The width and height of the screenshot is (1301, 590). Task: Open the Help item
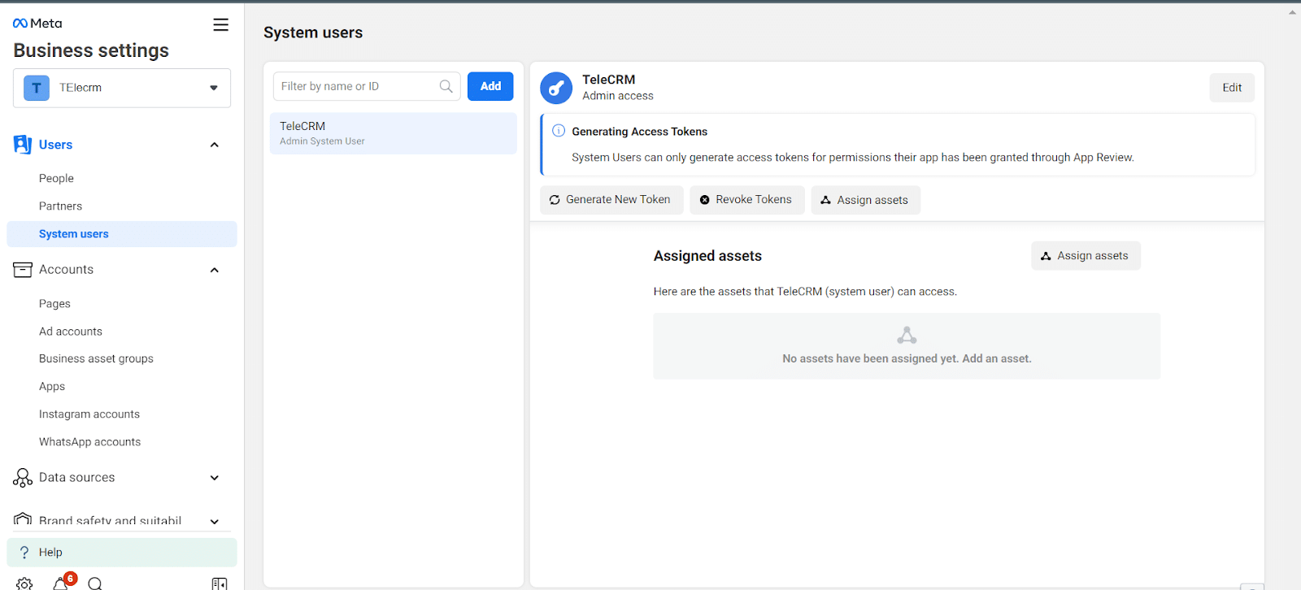pos(122,553)
